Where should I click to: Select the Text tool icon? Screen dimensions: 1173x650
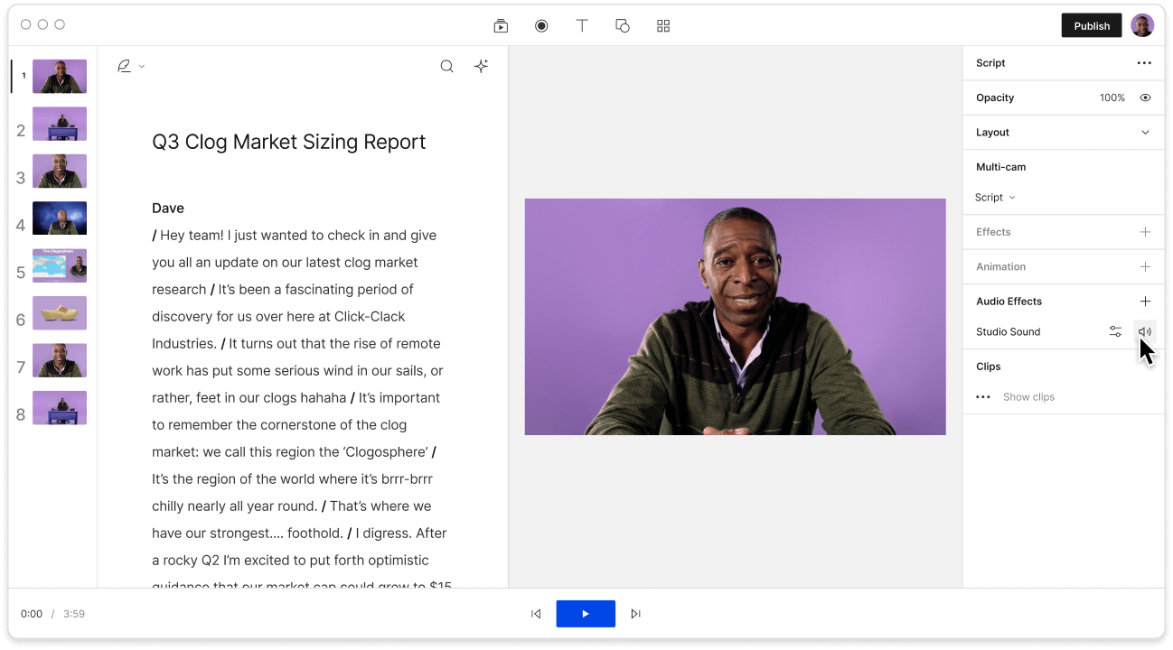click(582, 26)
